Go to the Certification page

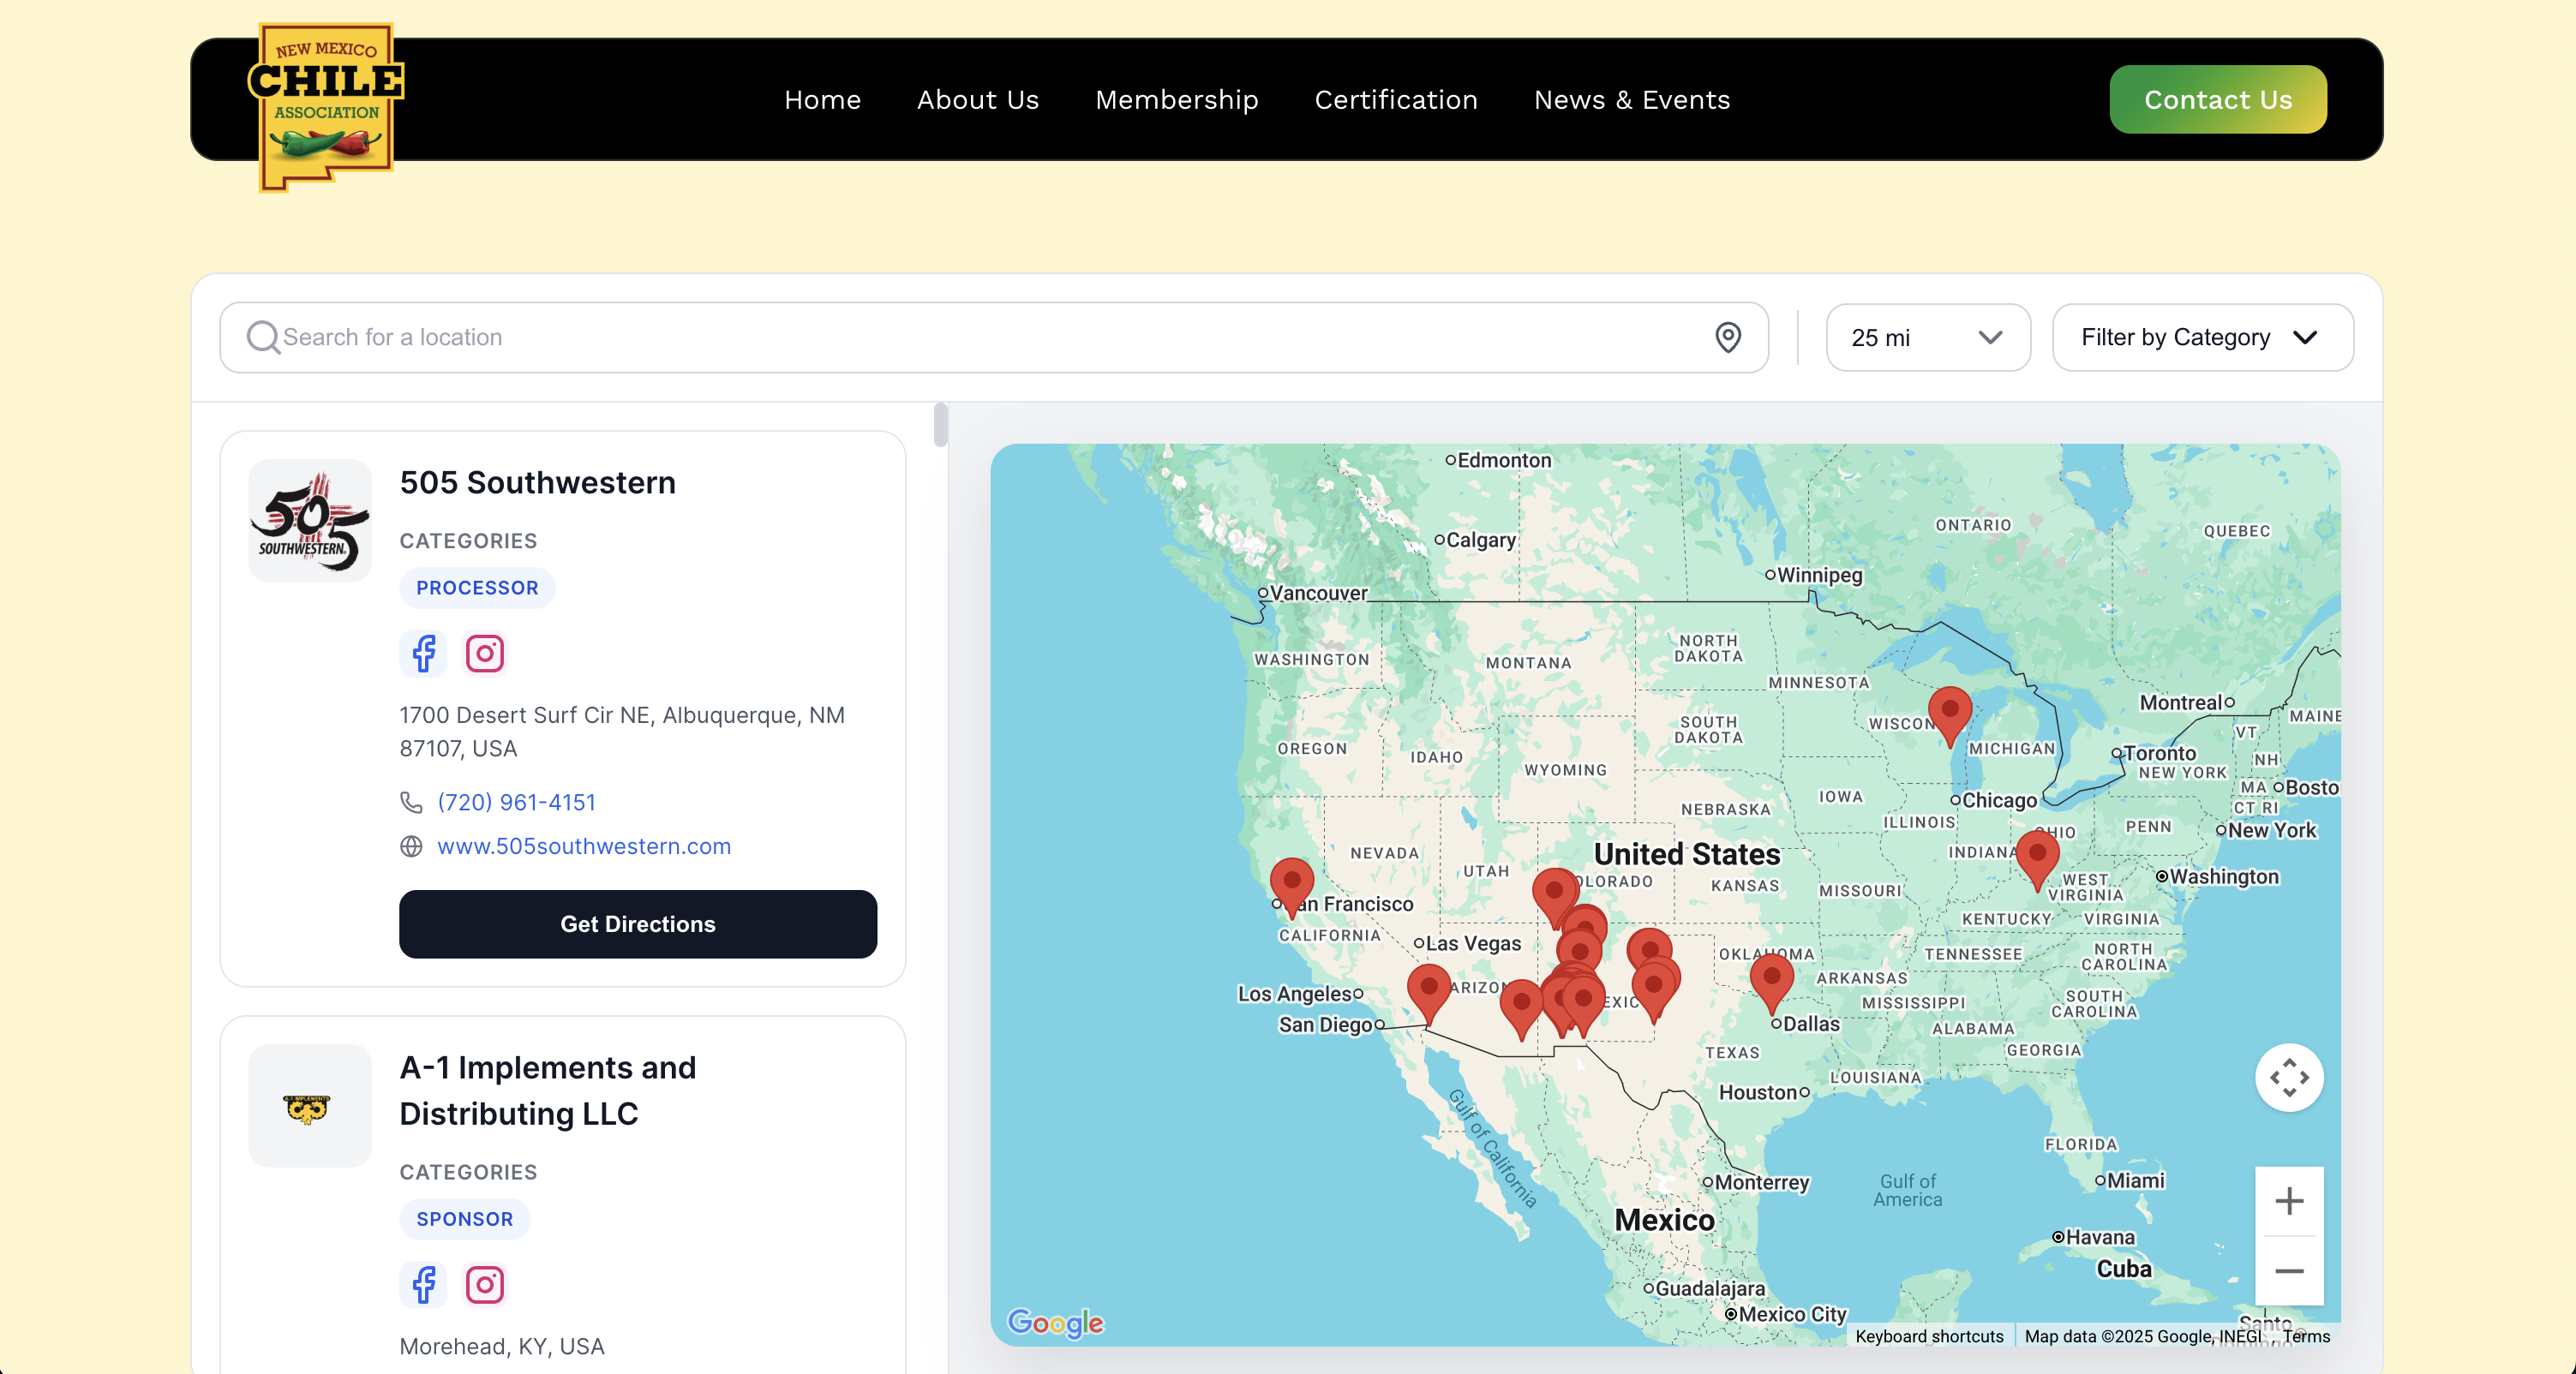point(1395,100)
